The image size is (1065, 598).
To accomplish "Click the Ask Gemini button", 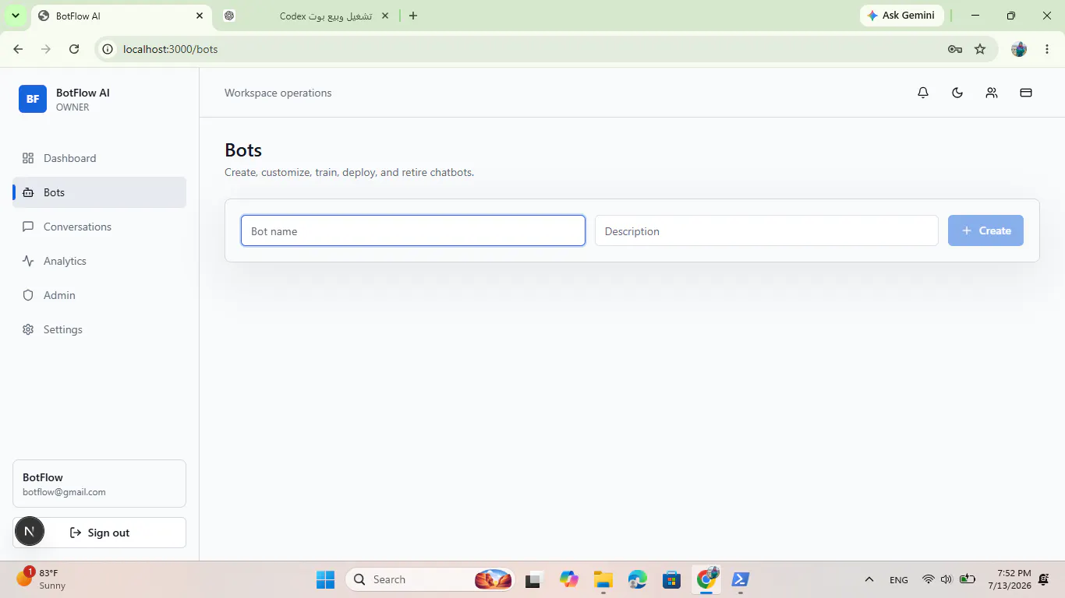I will (x=901, y=16).
